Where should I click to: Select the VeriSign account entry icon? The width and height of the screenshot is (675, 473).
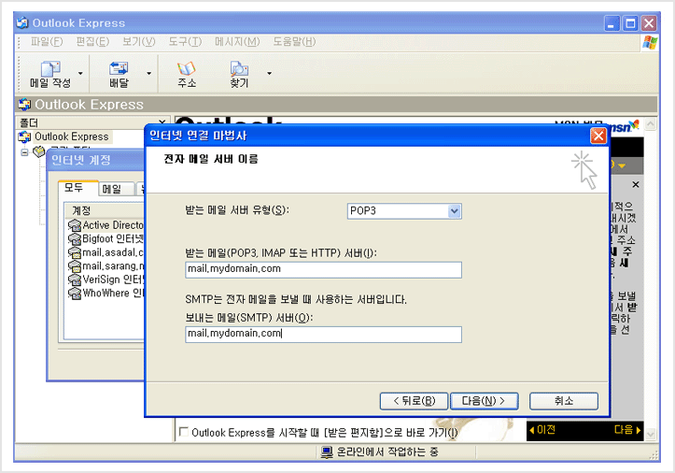[75, 279]
